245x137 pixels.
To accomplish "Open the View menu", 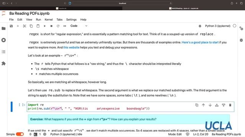I will 29,19.
